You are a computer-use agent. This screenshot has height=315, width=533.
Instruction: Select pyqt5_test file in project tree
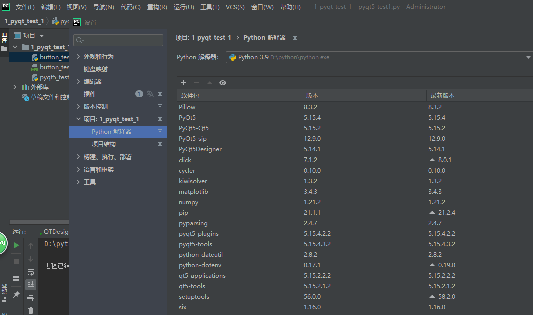pos(50,77)
